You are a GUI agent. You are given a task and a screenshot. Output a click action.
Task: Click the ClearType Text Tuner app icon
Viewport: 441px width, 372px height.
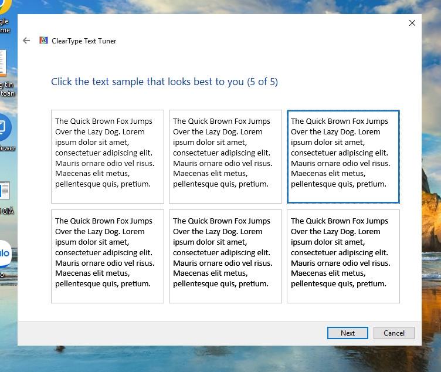(x=43, y=40)
